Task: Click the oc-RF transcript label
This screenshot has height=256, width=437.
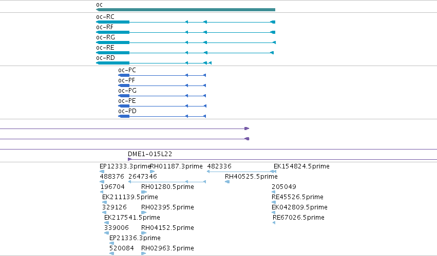Action: [105, 27]
